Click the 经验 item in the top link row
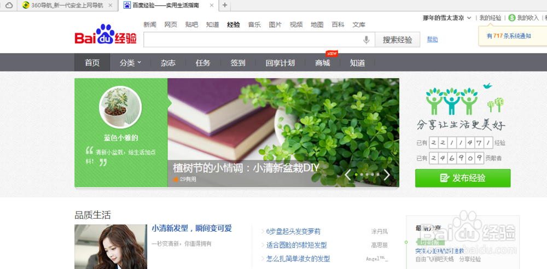Screen dimensions: 547x269 click(234, 25)
